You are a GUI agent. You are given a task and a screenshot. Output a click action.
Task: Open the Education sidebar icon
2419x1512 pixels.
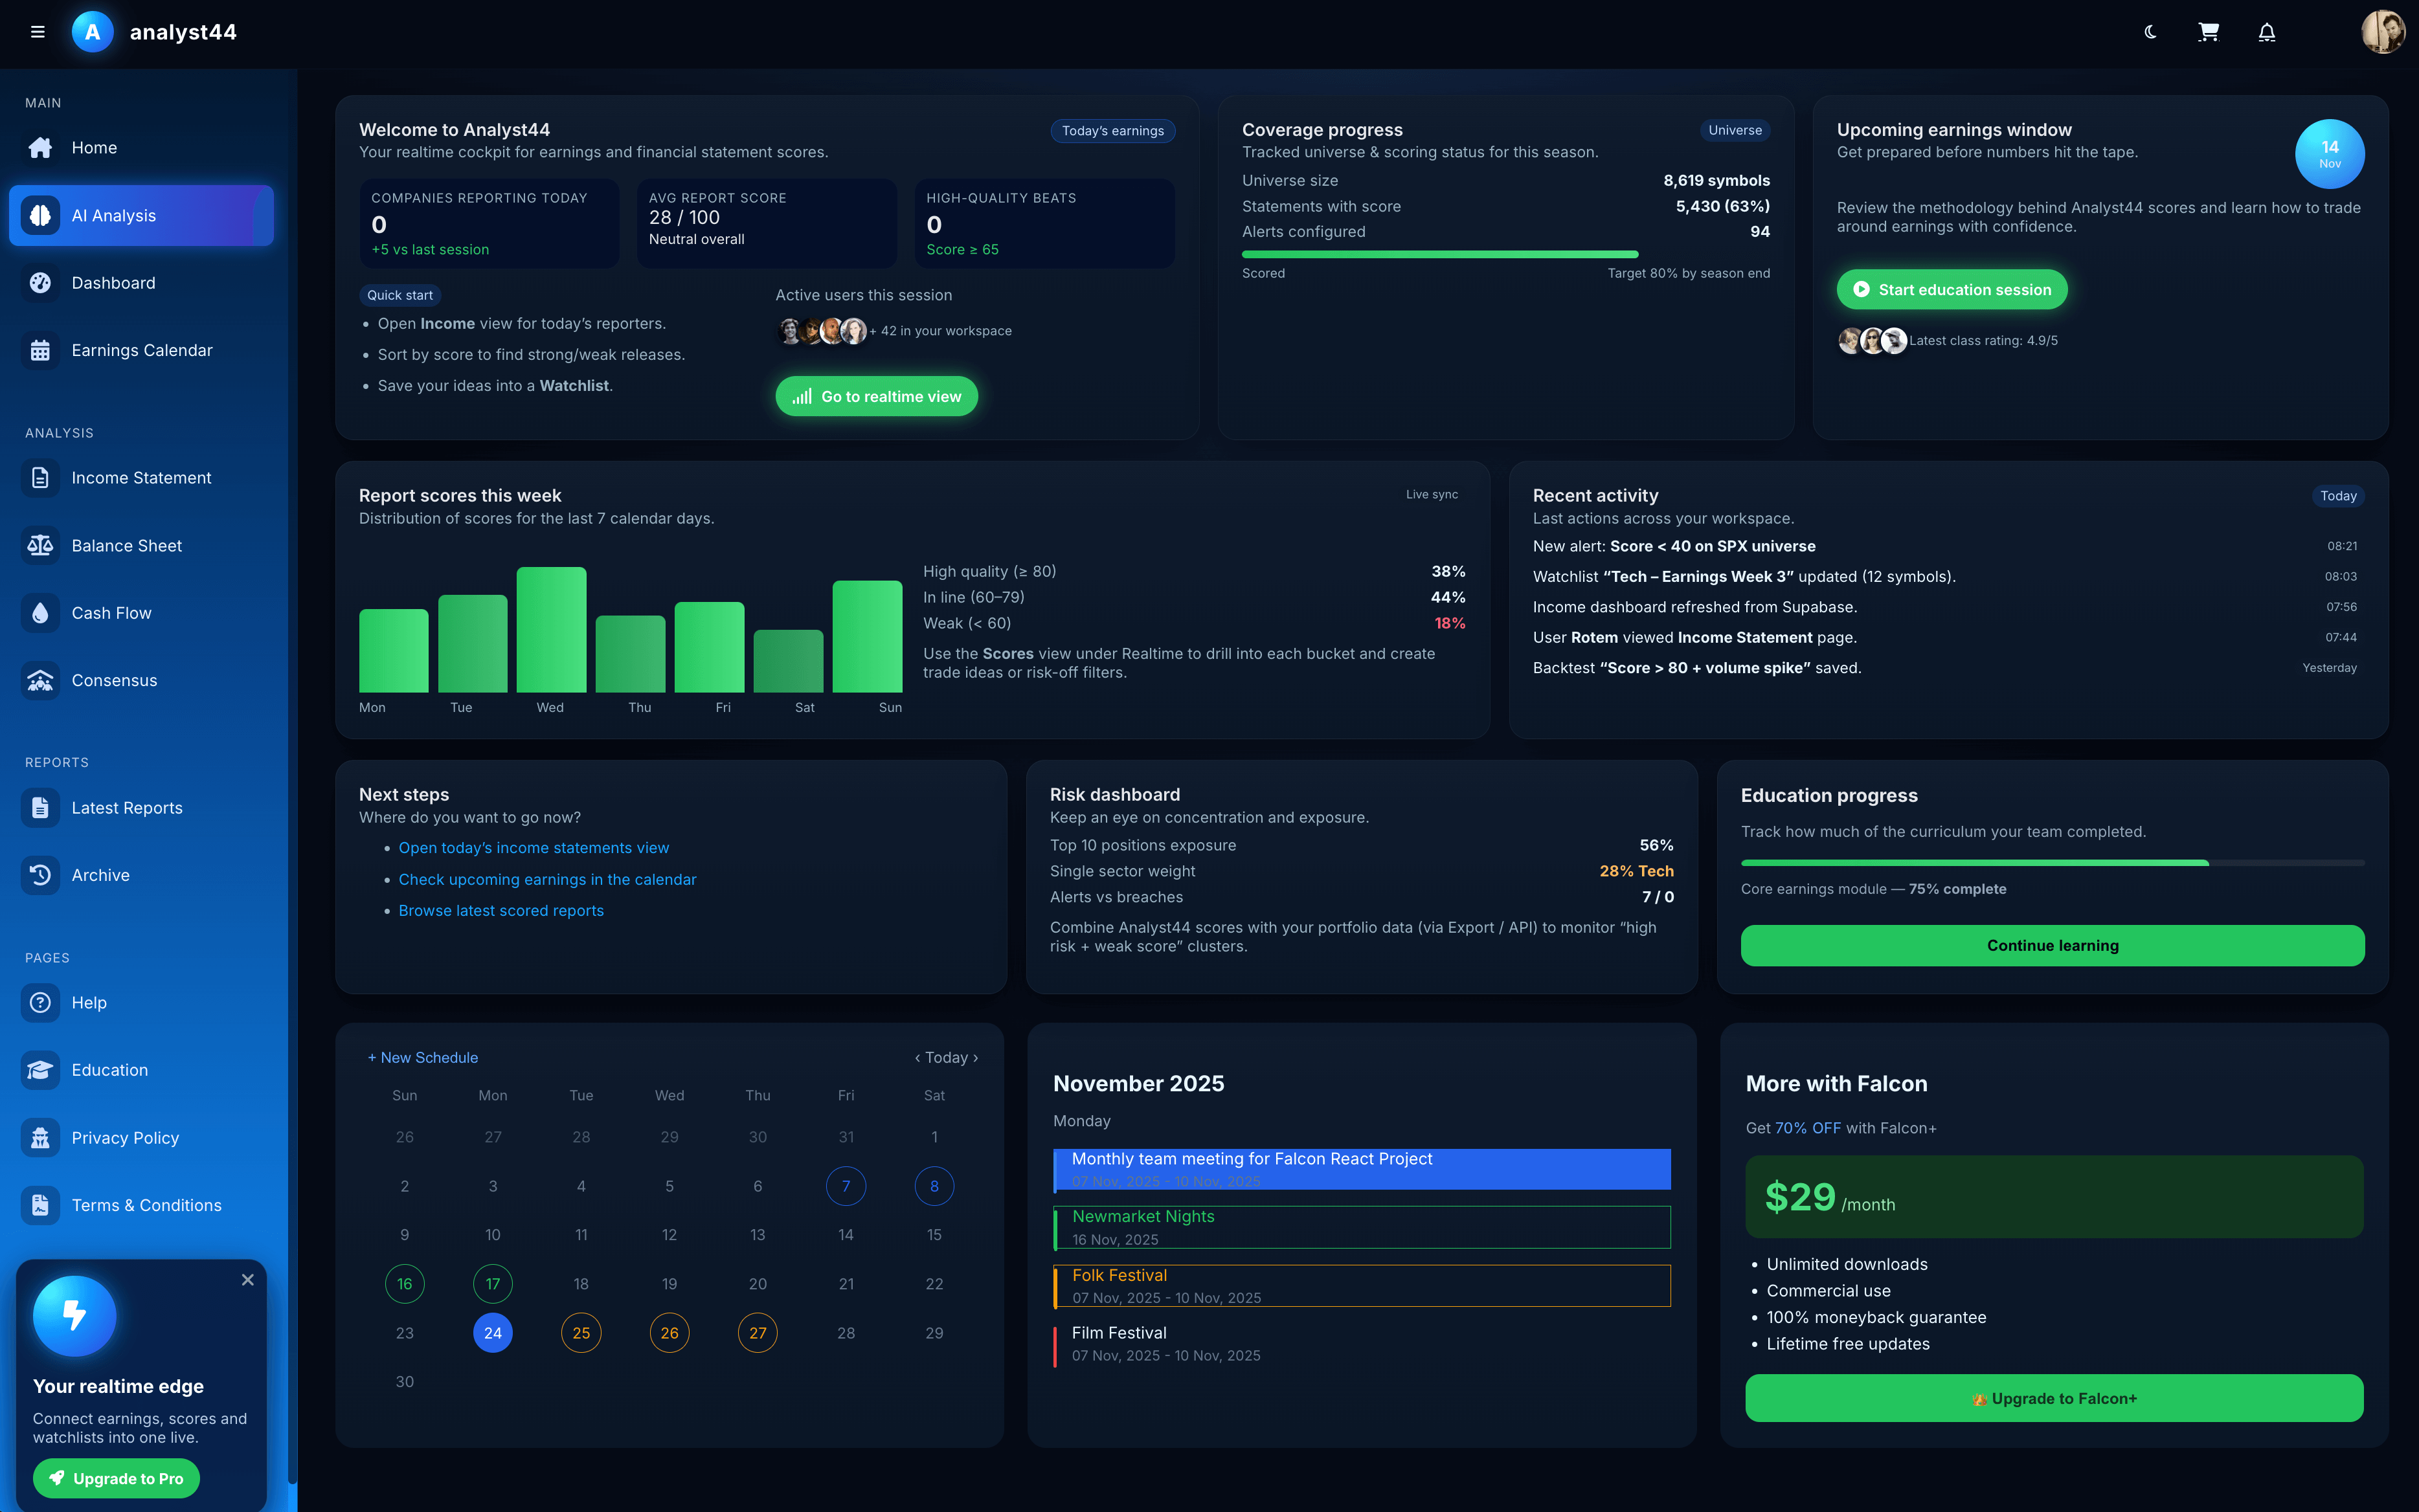[x=40, y=1070]
